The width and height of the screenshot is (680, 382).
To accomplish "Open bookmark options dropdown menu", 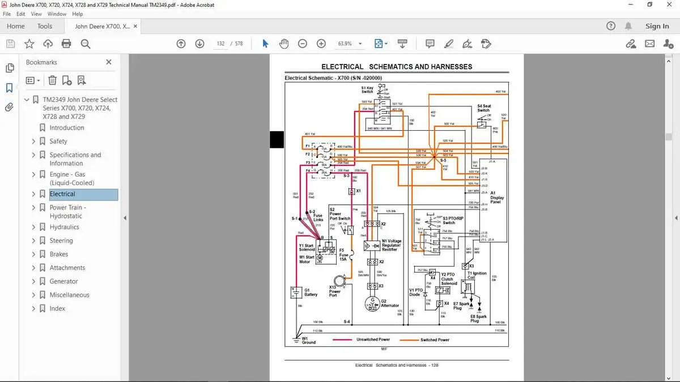I will [33, 80].
